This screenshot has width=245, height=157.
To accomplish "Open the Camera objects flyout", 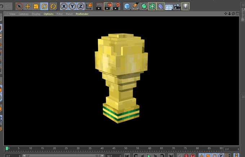I will tap(177, 6).
